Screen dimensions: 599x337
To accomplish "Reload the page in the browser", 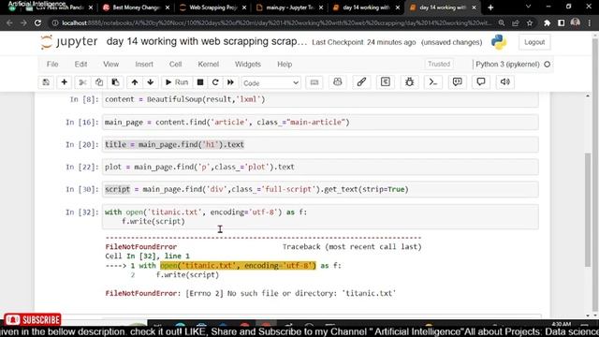I will [x=37, y=22].
